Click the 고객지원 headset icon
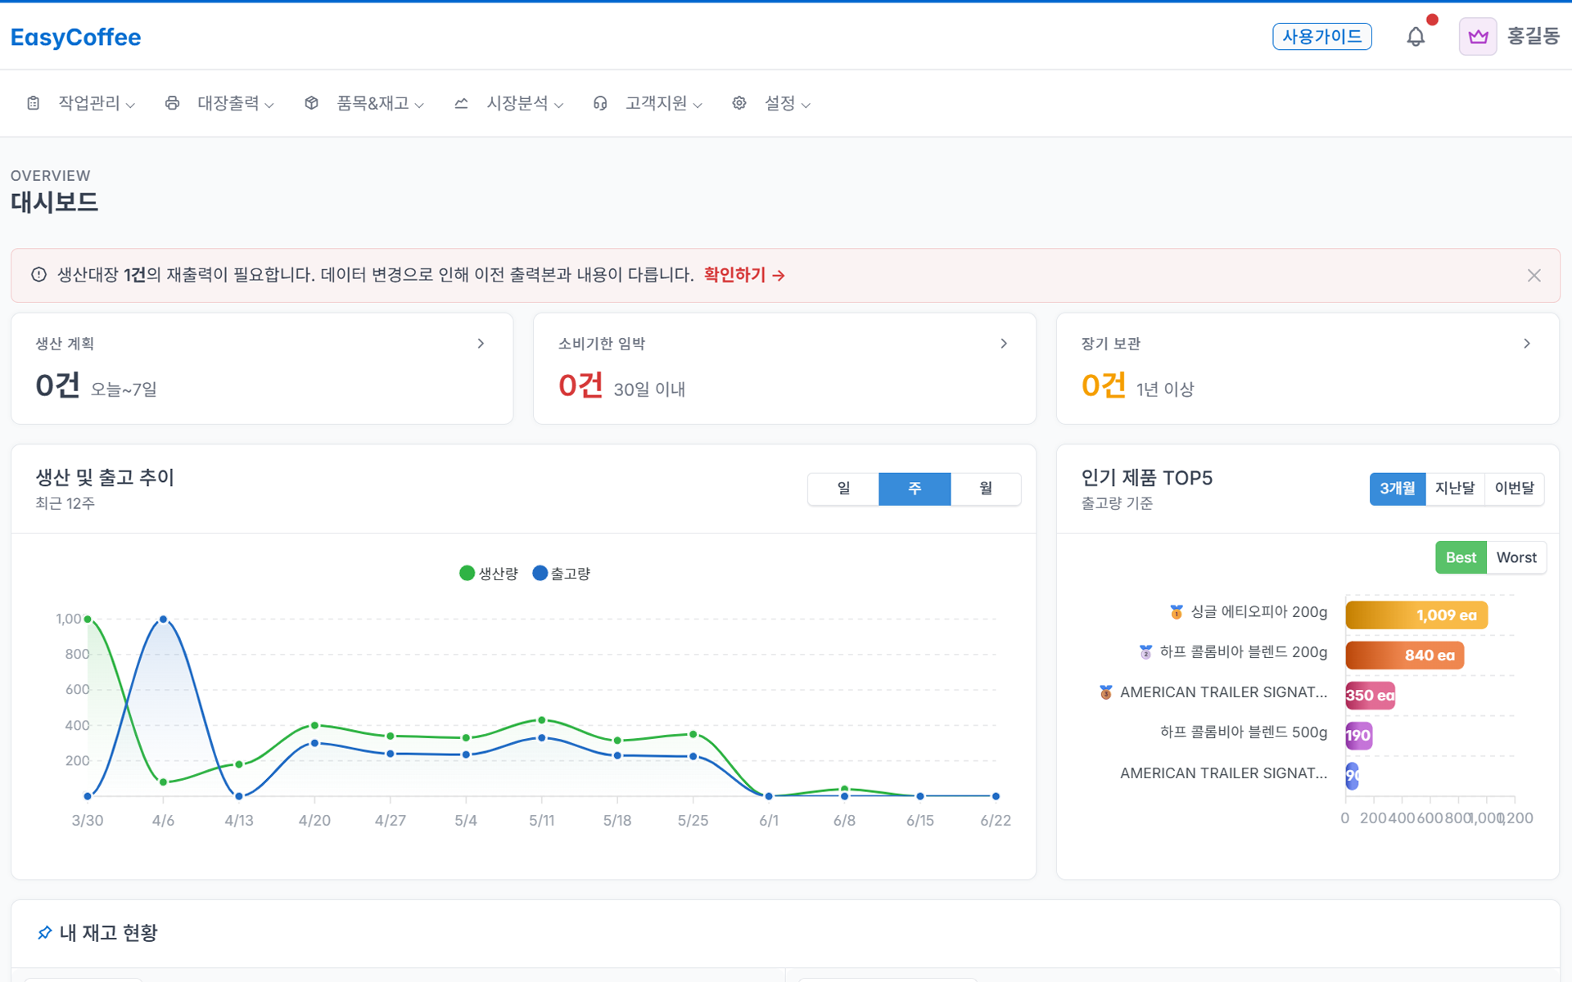 pyautogui.click(x=600, y=103)
